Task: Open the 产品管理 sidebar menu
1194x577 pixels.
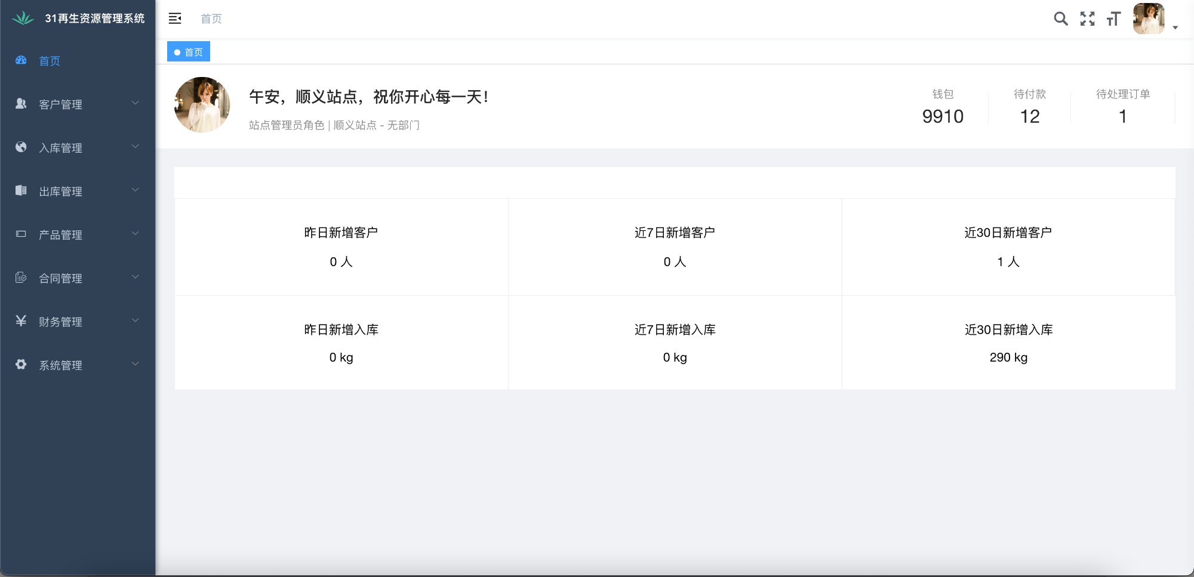Action: point(78,234)
